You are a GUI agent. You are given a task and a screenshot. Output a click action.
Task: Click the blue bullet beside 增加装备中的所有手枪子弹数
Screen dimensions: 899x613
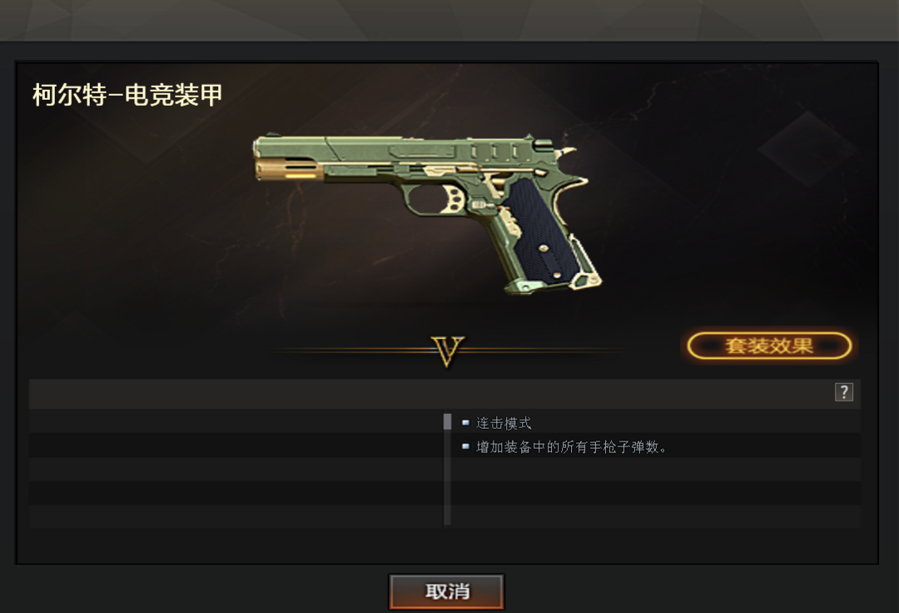coord(465,446)
